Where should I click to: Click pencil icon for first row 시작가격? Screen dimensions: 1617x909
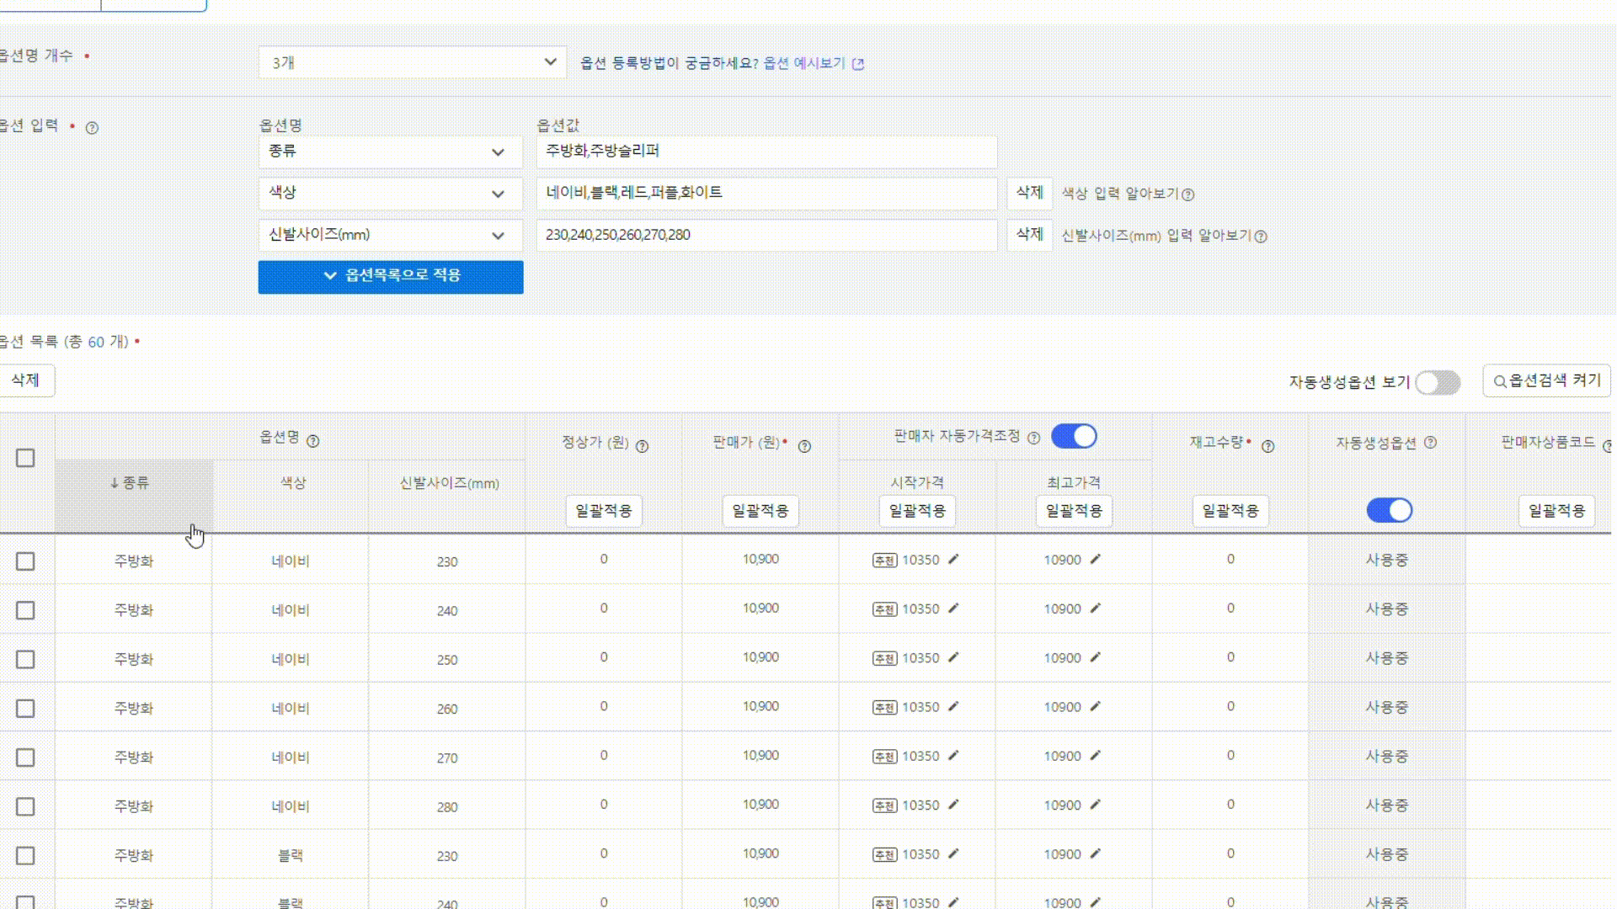click(x=953, y=560)
